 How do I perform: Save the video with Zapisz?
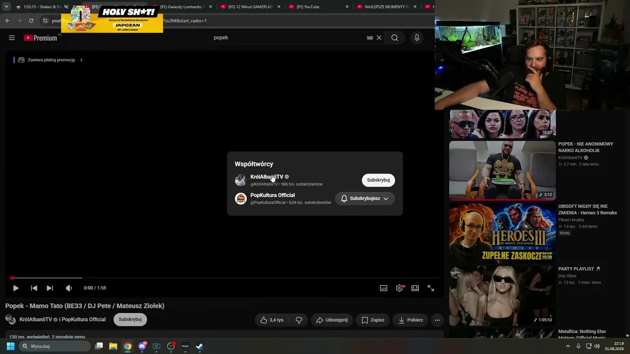373,320
